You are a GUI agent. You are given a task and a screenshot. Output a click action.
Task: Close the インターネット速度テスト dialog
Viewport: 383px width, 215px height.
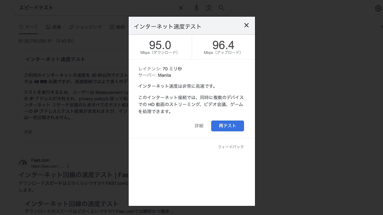[246, 25]
